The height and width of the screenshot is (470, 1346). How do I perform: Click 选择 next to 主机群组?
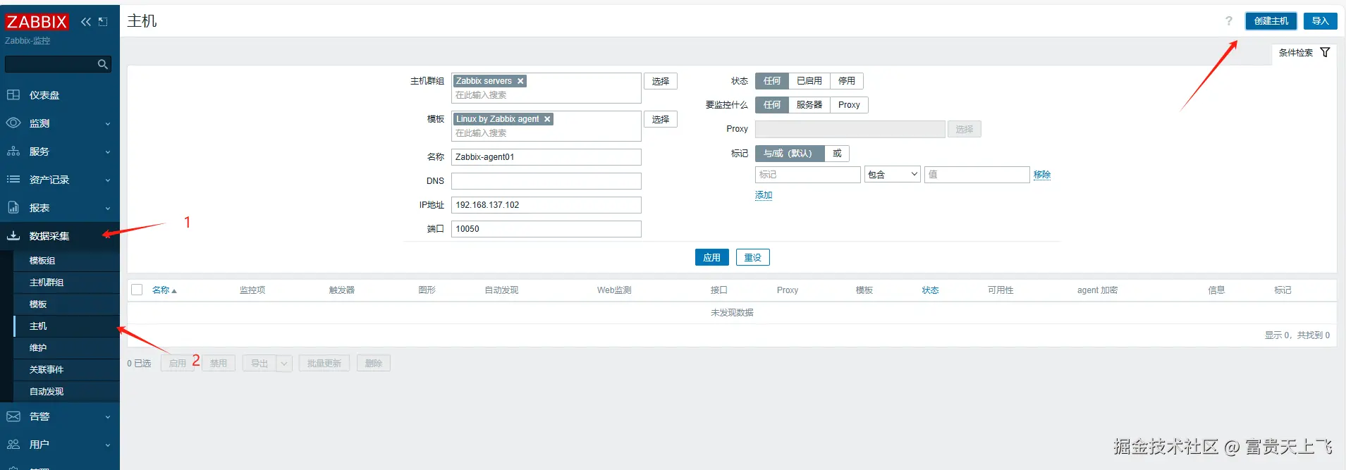[x=661, y=81]
